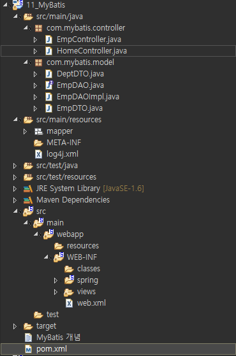The height and width of the screenshot is (356, 236).
Task: Select the pom.xml label
Action: 52,349
